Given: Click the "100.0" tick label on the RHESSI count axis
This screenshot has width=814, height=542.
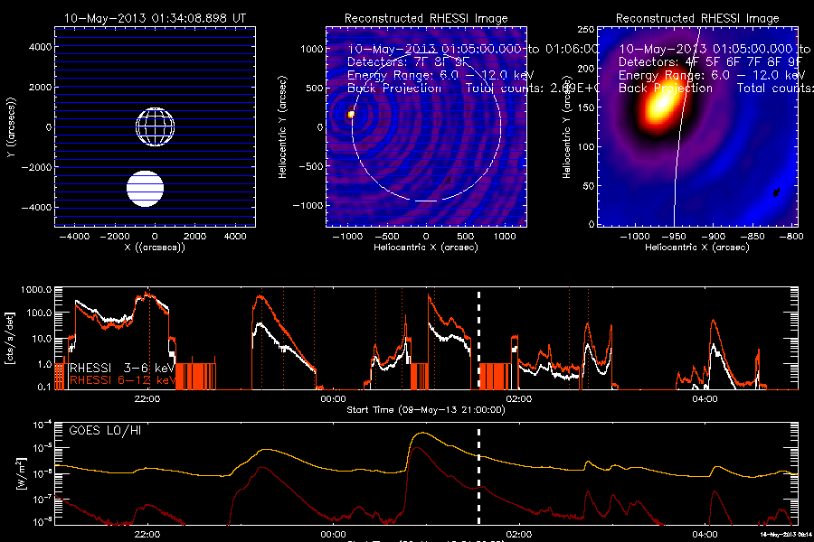Looking at the screenshot, I should [x=40, y=313].
